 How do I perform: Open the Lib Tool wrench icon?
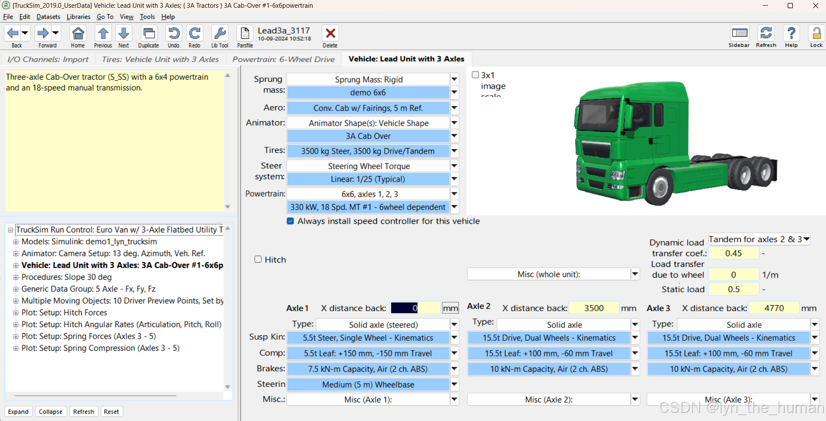click(220, 33)
